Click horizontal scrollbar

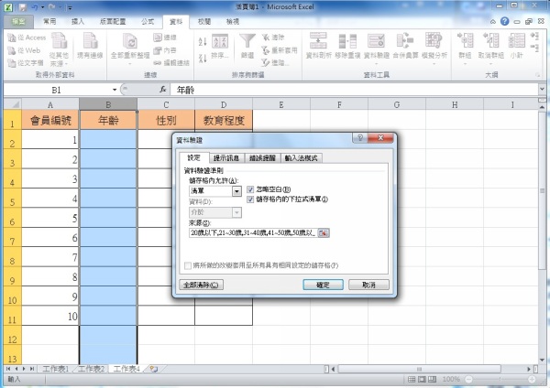coord(419,369)
